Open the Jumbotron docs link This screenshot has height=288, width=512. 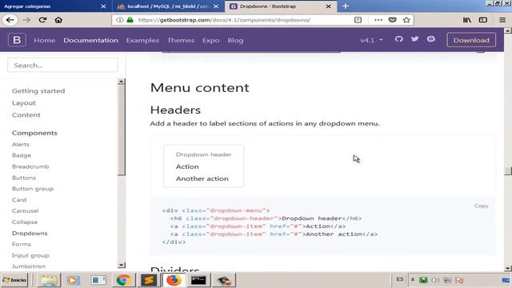[29, 266]
